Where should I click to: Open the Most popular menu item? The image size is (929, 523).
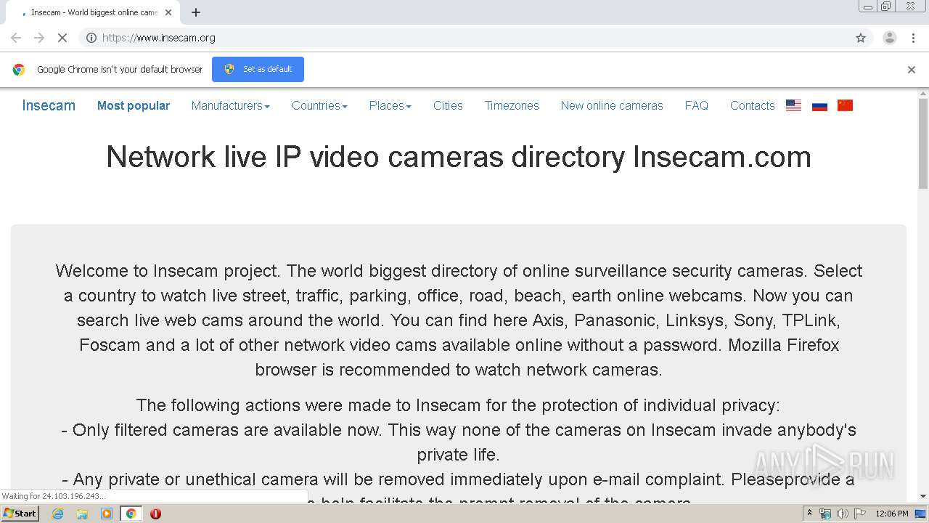[x=134, y=105]
